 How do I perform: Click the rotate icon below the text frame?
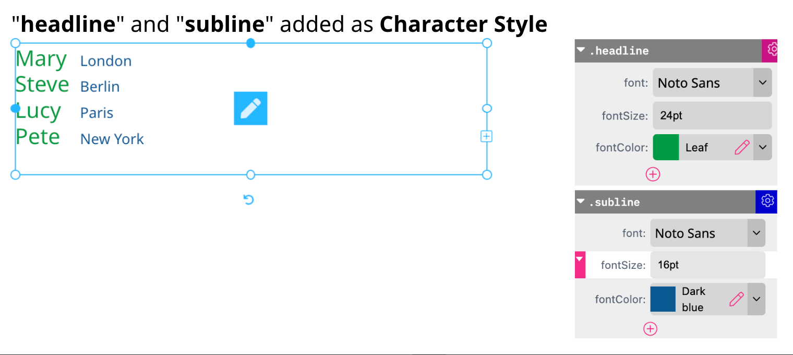249,199
